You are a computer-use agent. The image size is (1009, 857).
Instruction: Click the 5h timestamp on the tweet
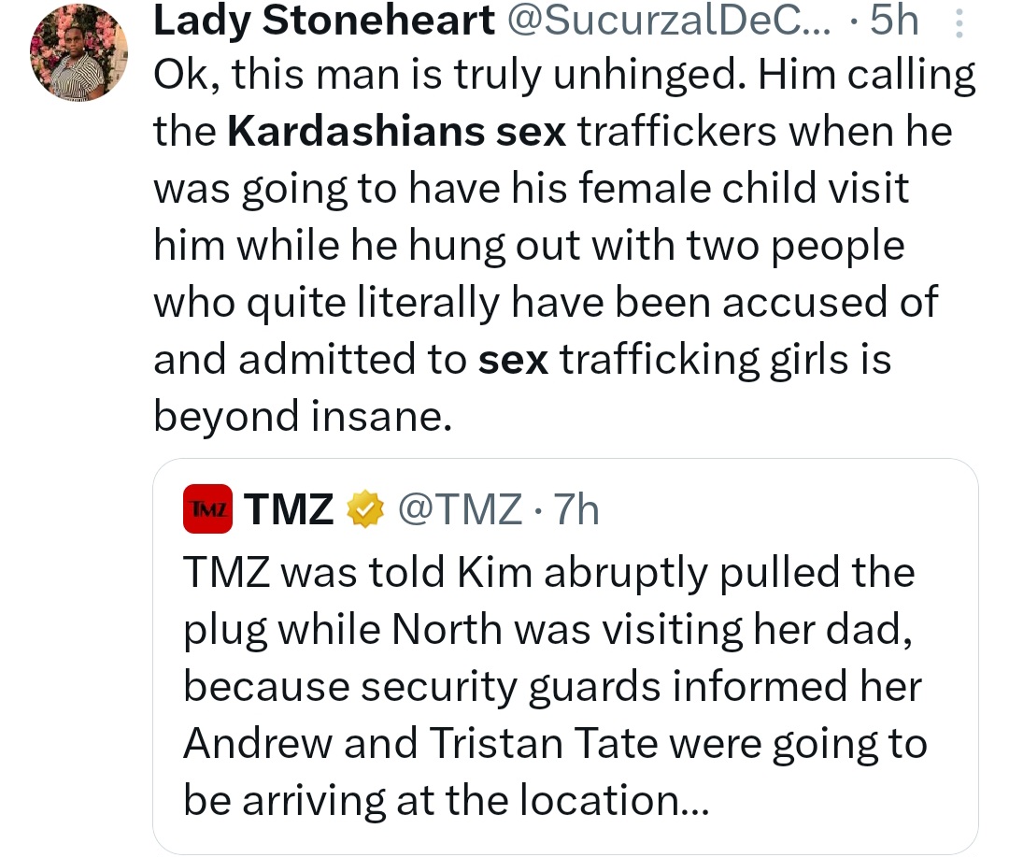(x=894, y=21)
